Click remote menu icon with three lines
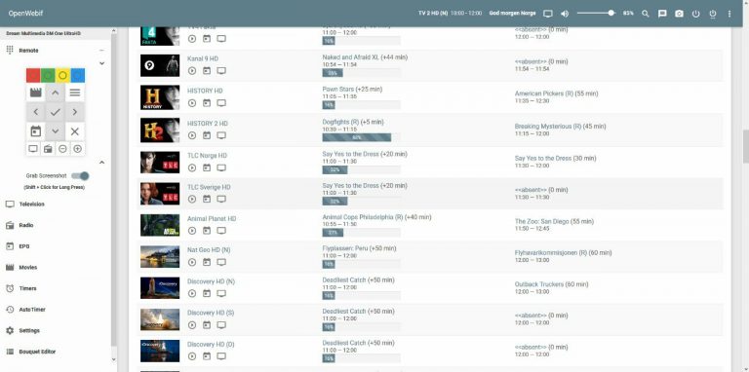This screenshot has width=749, height=372. point(75,93)
